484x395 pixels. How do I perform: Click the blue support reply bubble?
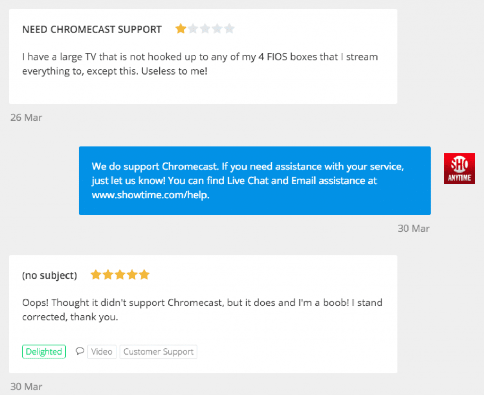[x=254, y=180]
